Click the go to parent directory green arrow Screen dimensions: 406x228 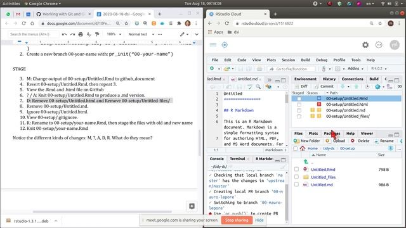pyautogui.click(x=306, y=161)
